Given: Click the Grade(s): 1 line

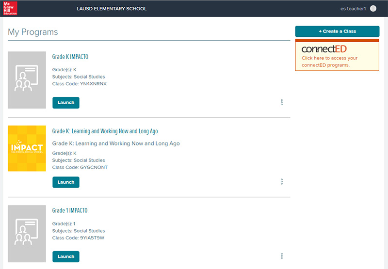Looking at the screenshot, I should [x=64, y=224].
